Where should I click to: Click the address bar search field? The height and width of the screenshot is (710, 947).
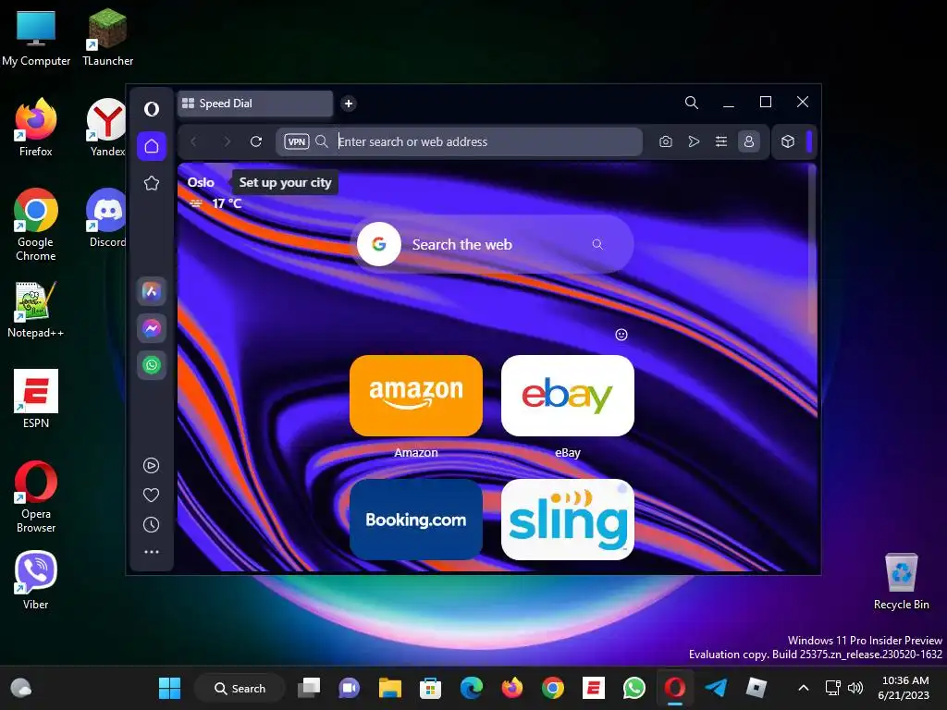pyautogui.click(x=459, y=141)
